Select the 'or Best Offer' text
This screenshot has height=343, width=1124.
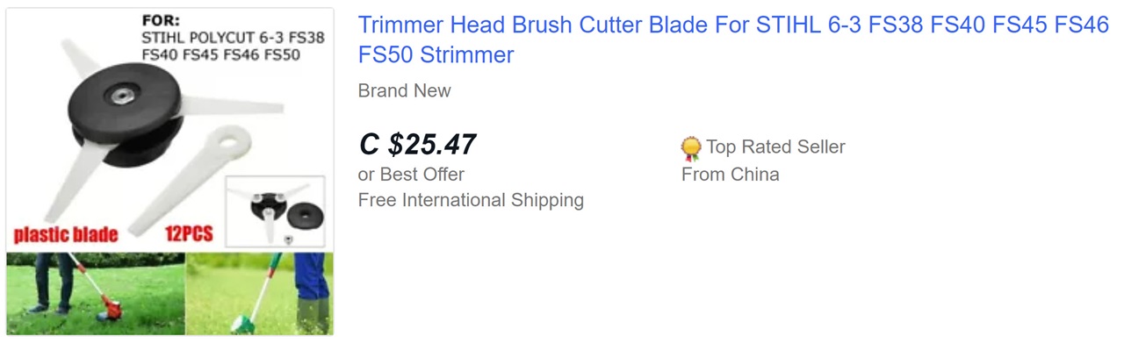click(411, 174)
